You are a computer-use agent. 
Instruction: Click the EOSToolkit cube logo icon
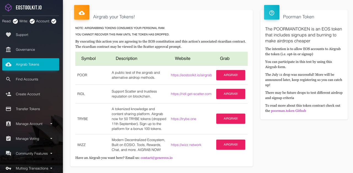point(9,7)
